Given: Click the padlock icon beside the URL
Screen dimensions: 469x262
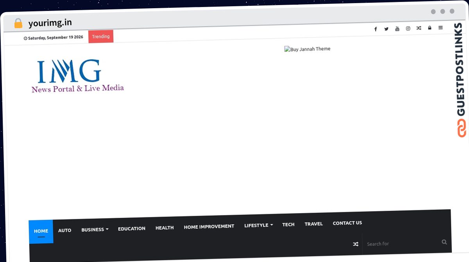Looking at the screenshot, I should (x=18, y=23).
